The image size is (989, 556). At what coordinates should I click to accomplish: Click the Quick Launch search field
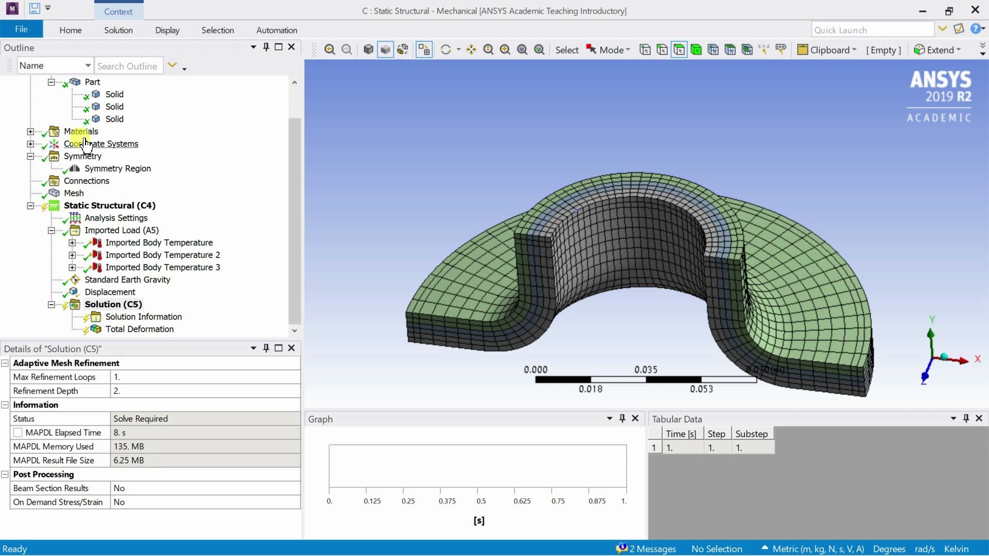tap(873, 30)
